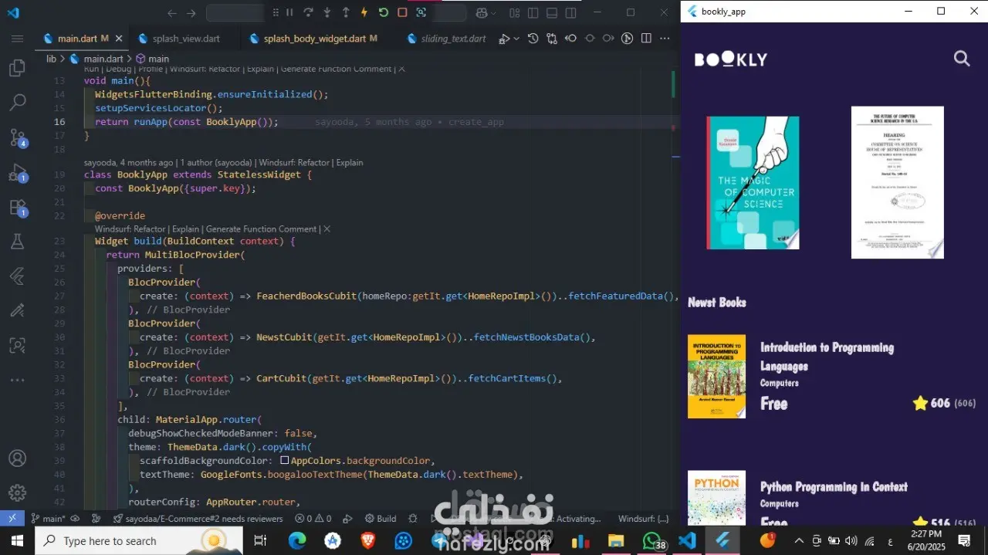Open Microsoft Edge from the taskbar
988x555 pixels.
298,541
